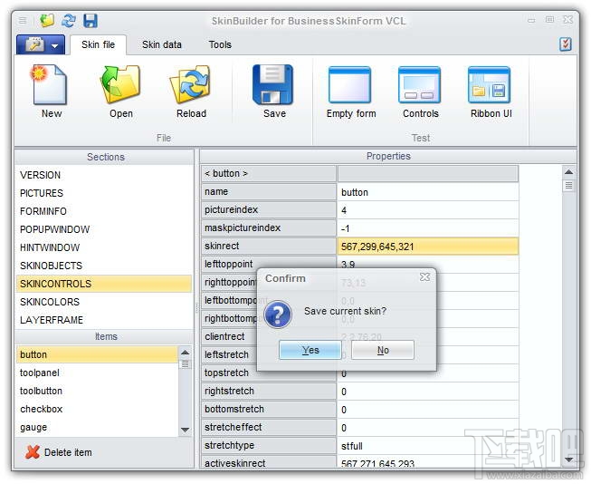Image resolution: width=591 pixels, height=484 pixels.
Task: Click the topstretch property label
Action: point(269,373)
